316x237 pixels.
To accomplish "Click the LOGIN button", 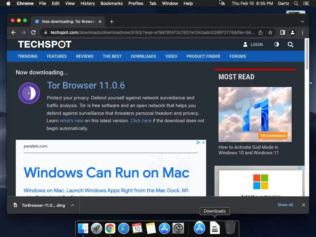I will (x=253, y=44).
